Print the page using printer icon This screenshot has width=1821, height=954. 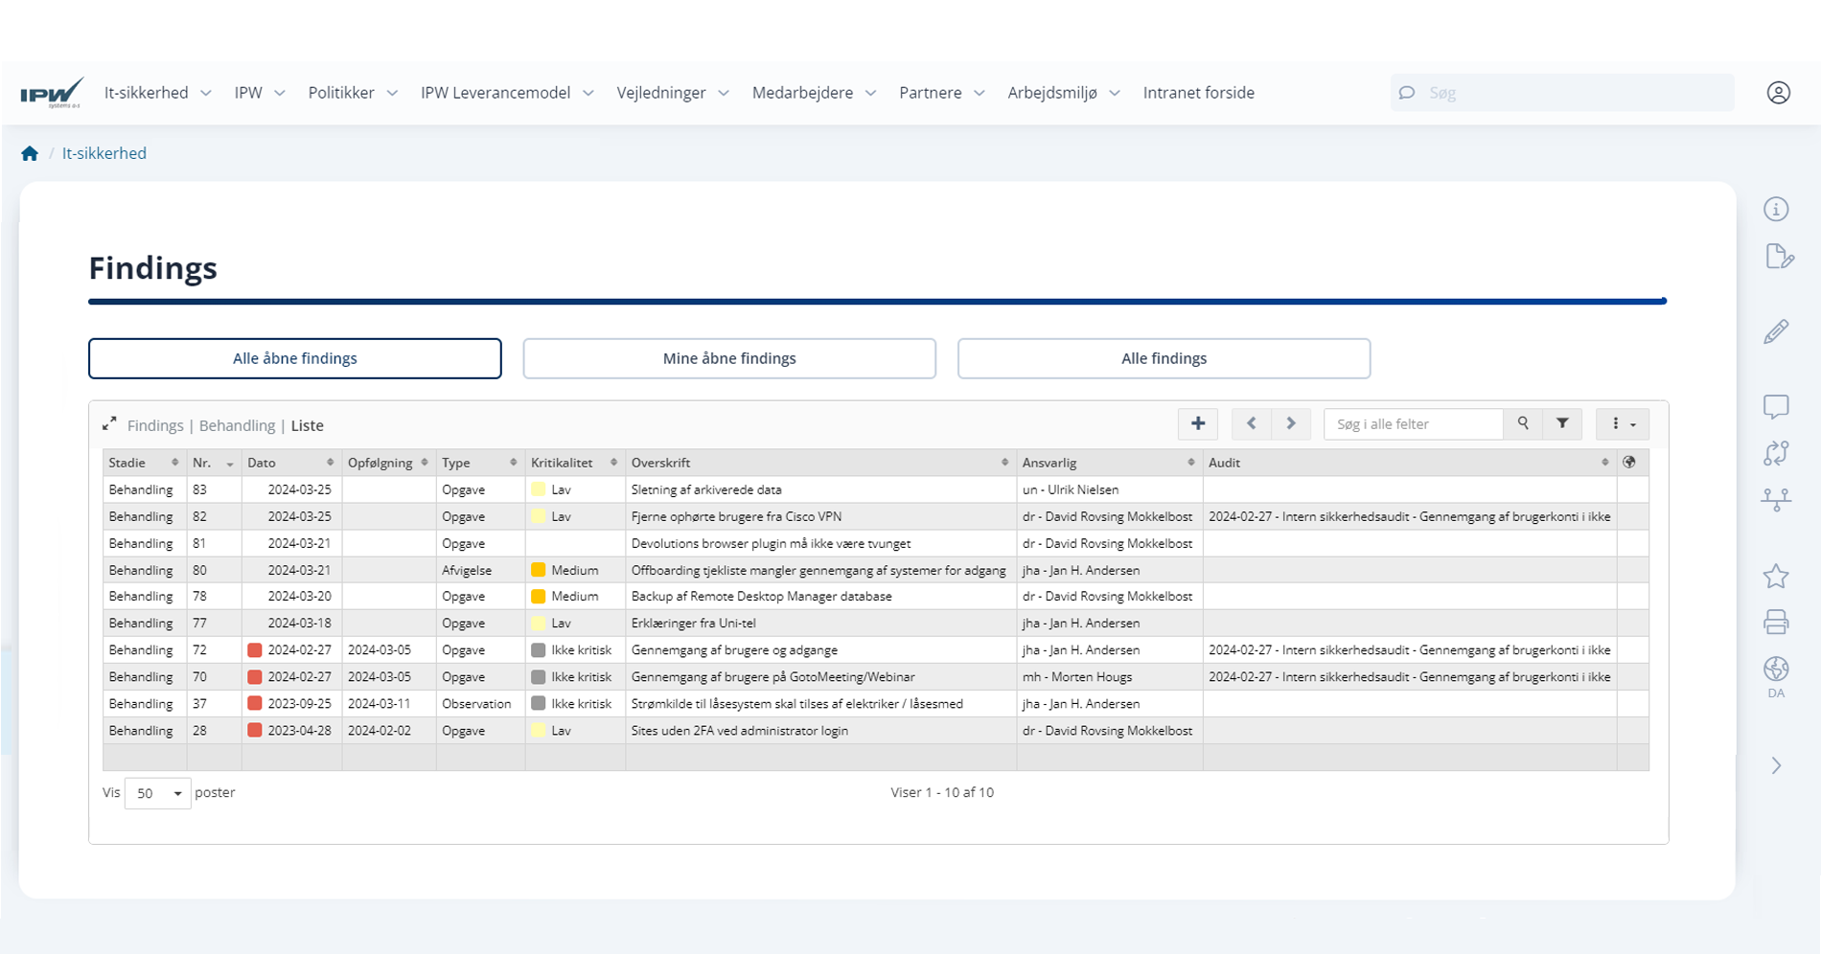1776,622
